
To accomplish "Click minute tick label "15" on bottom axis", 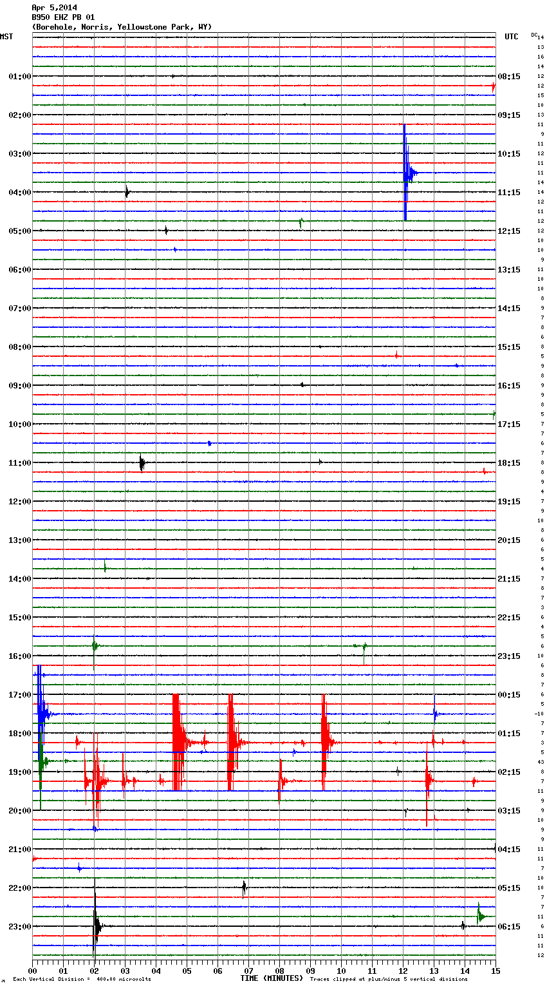I will click(496, 971).
